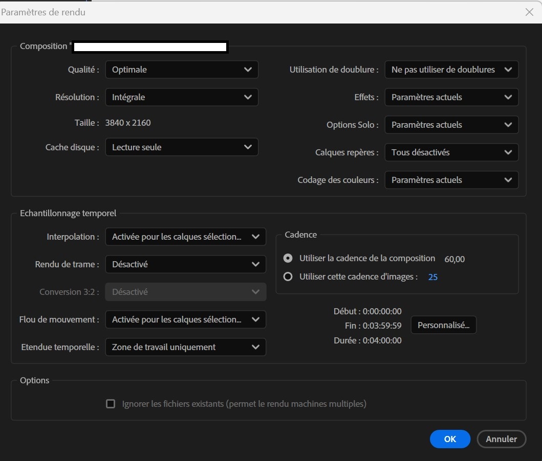Select Utiliser la cadence de la composition
542x461 pixels.
click(x=288, y=259)
